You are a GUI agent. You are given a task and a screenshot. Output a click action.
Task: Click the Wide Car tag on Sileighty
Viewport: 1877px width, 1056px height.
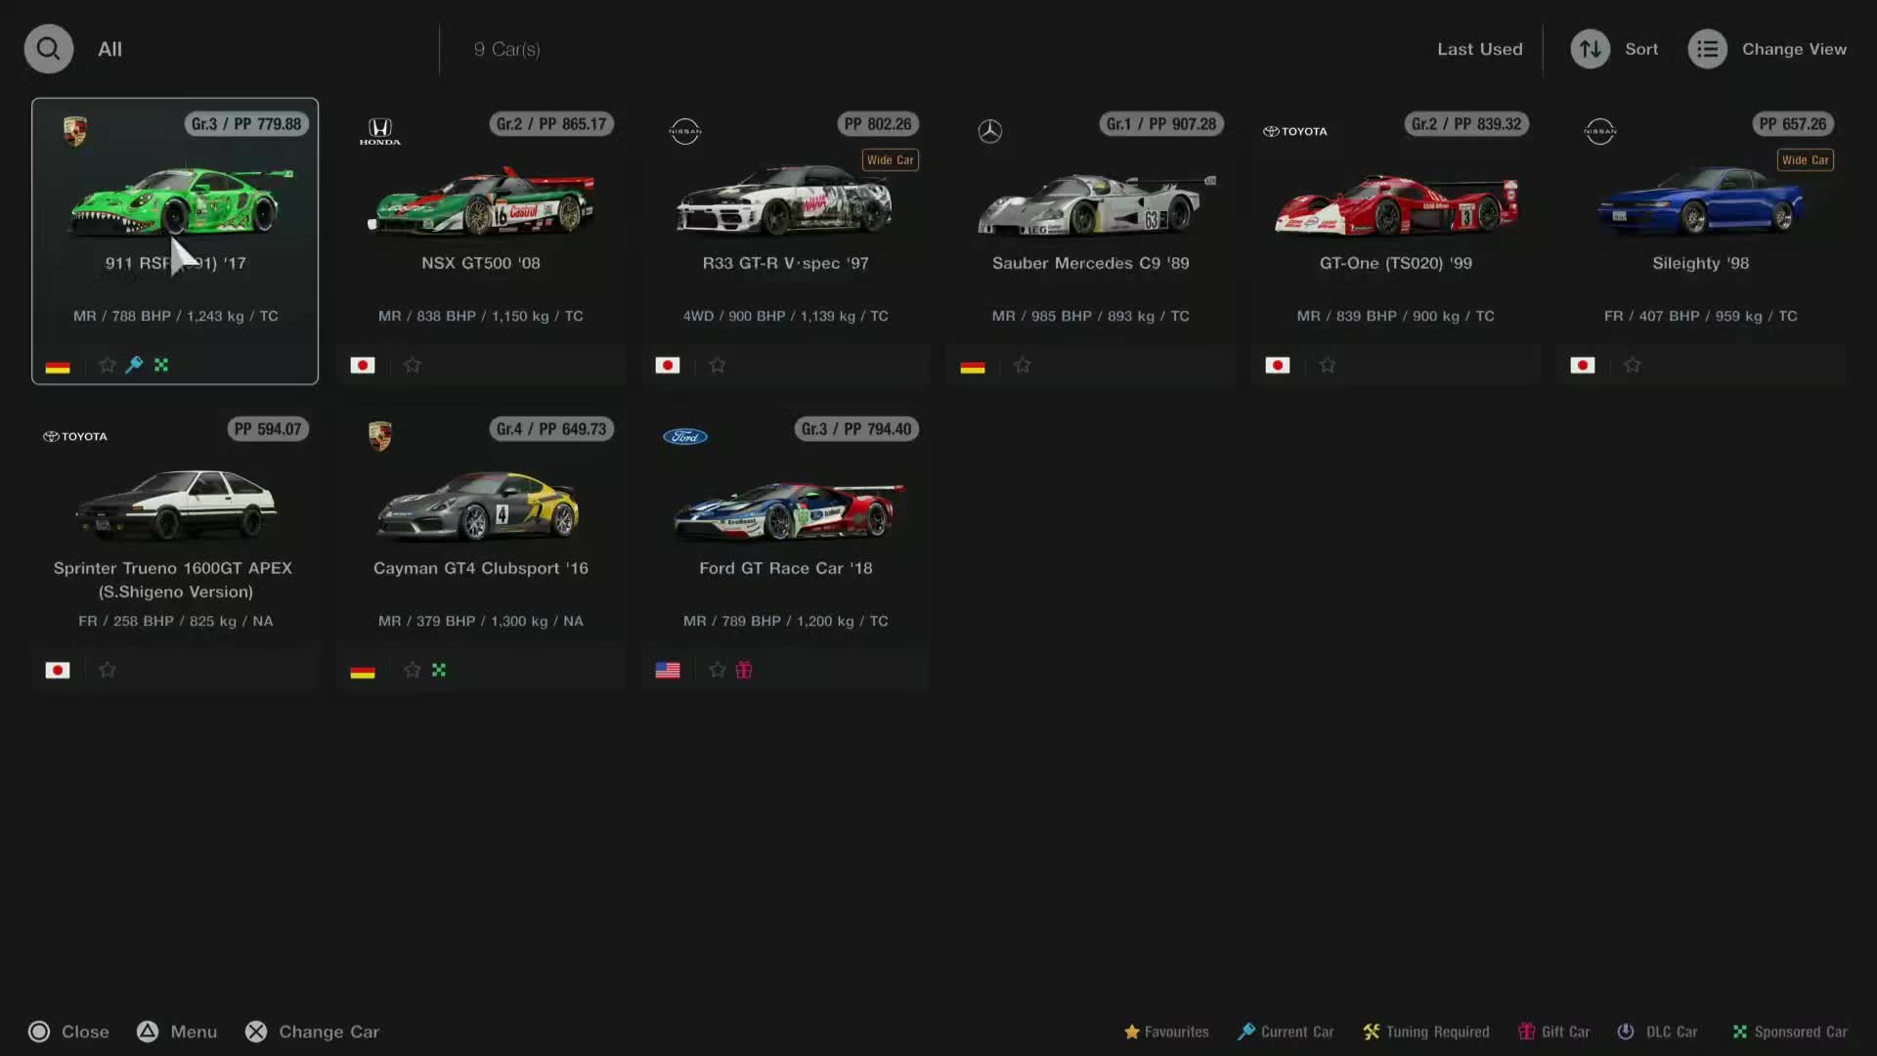coord(1806,160)
